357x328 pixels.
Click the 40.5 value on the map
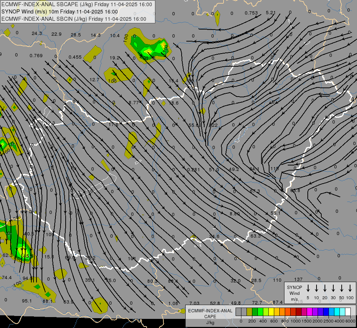pyautogui.click(x=29, y=234)
